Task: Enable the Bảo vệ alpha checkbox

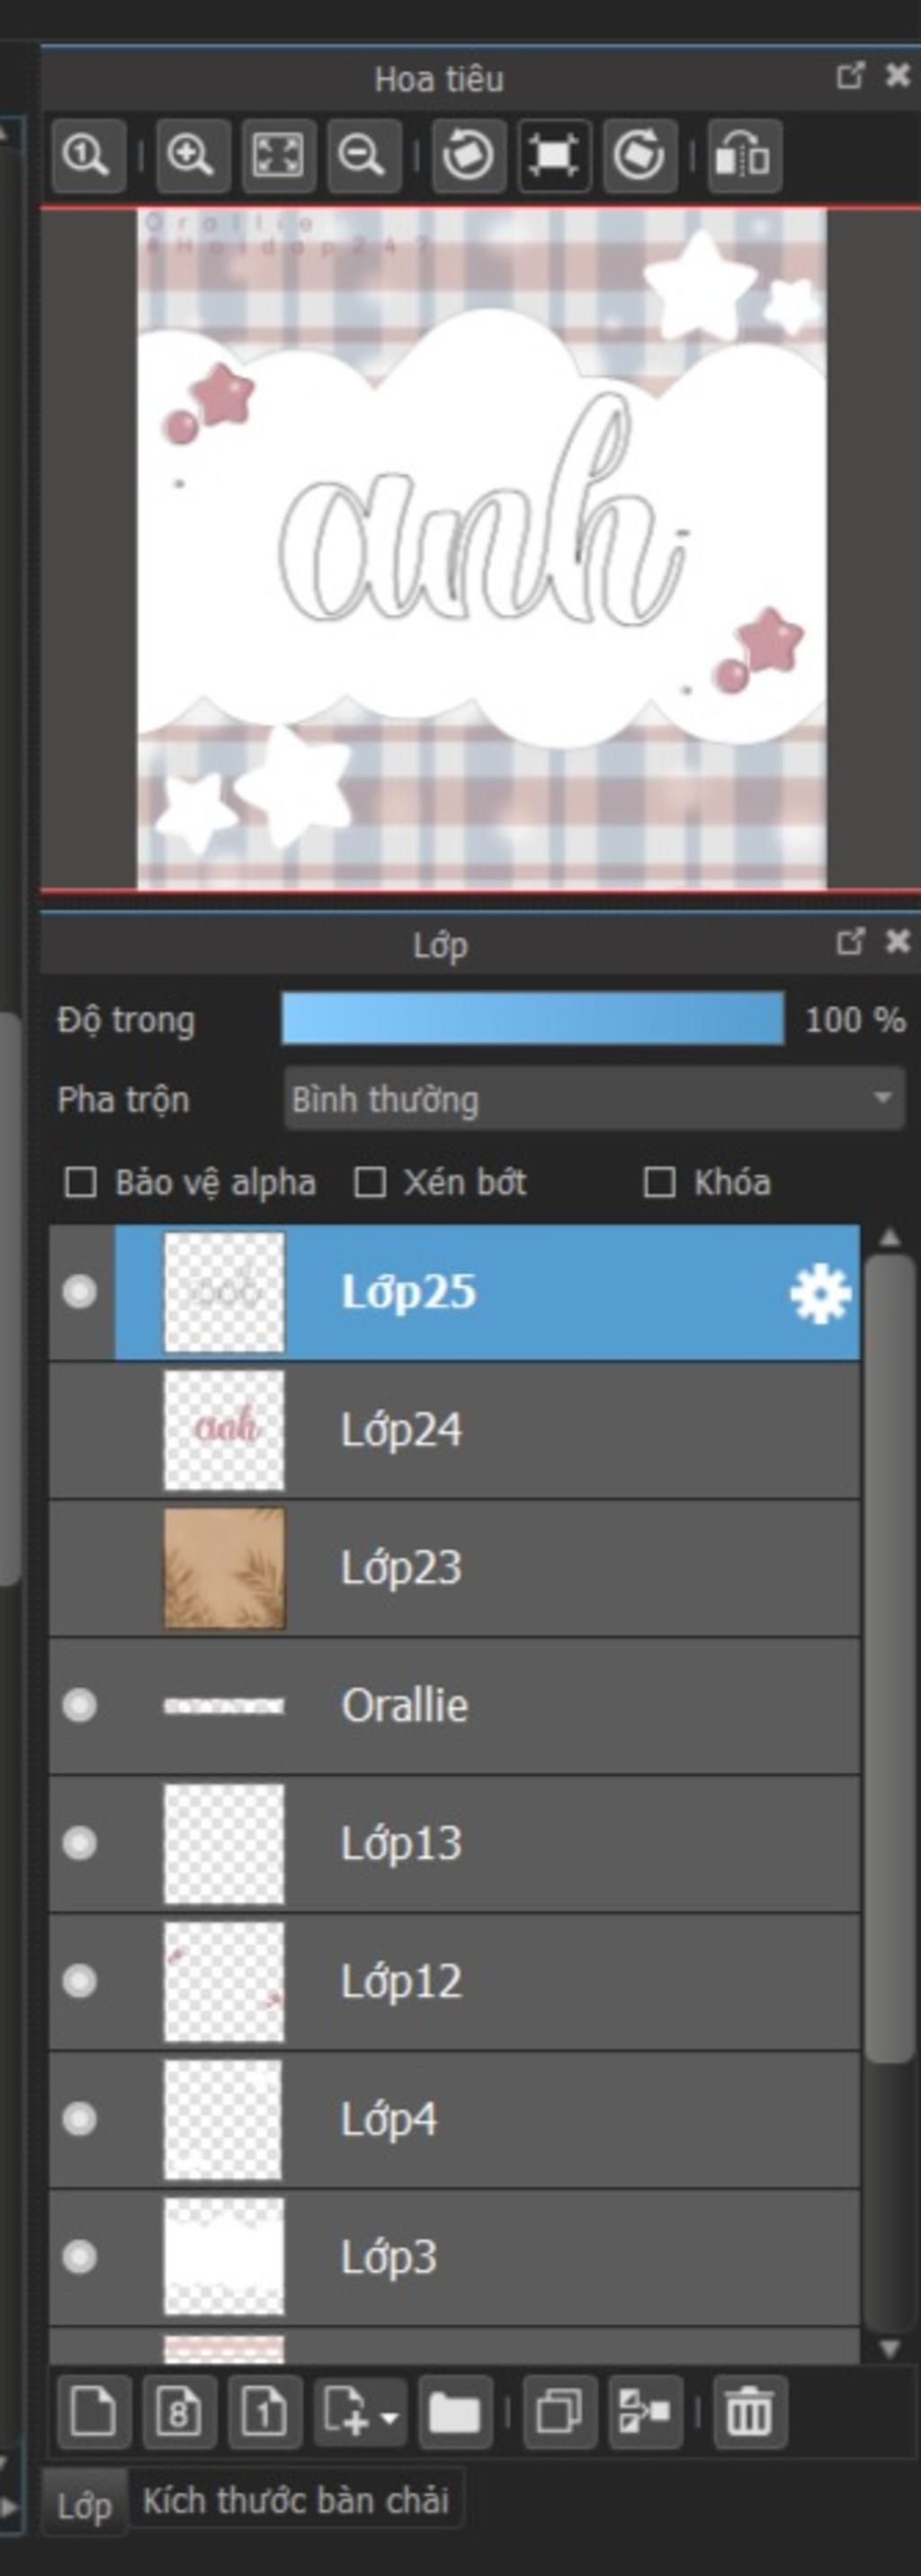Action: pyautogui.click(x=80, y=1183)
